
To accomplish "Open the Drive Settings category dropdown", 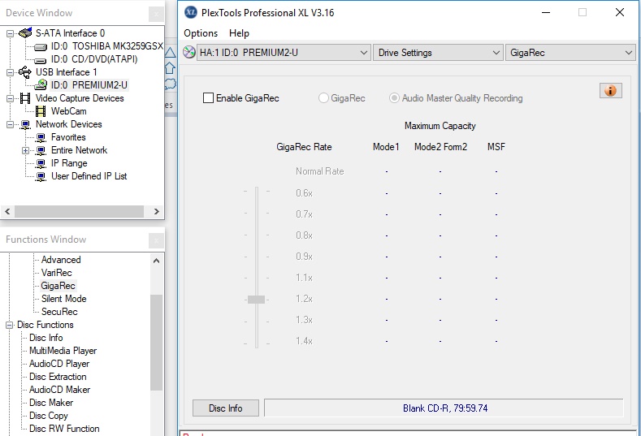I will click(x=438, y=53).
